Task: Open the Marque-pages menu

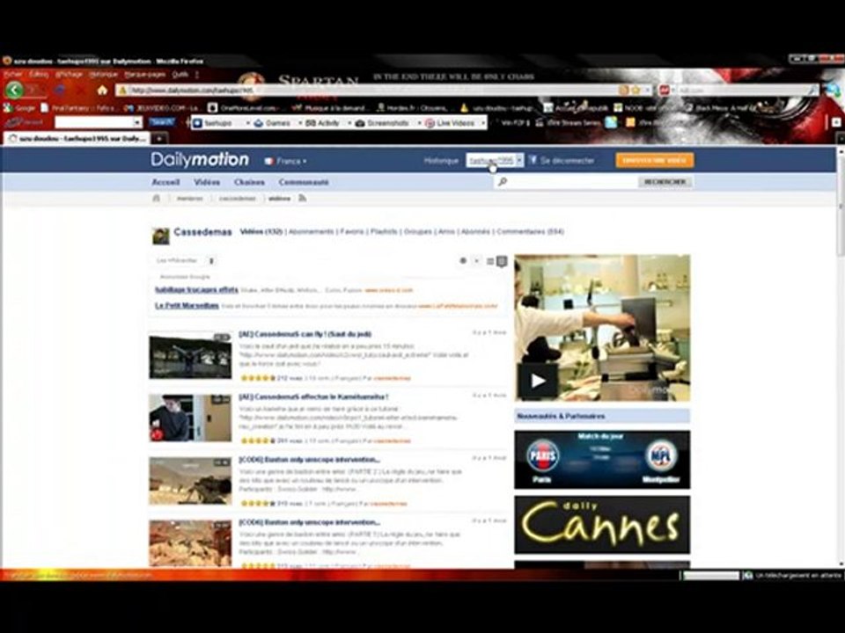Action: 144,74
